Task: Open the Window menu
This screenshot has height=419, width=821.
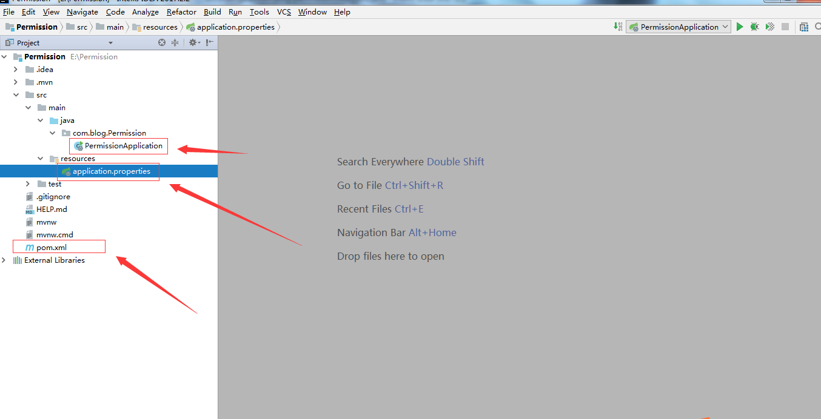Action: pyautogui.click(x=312, y=12)
